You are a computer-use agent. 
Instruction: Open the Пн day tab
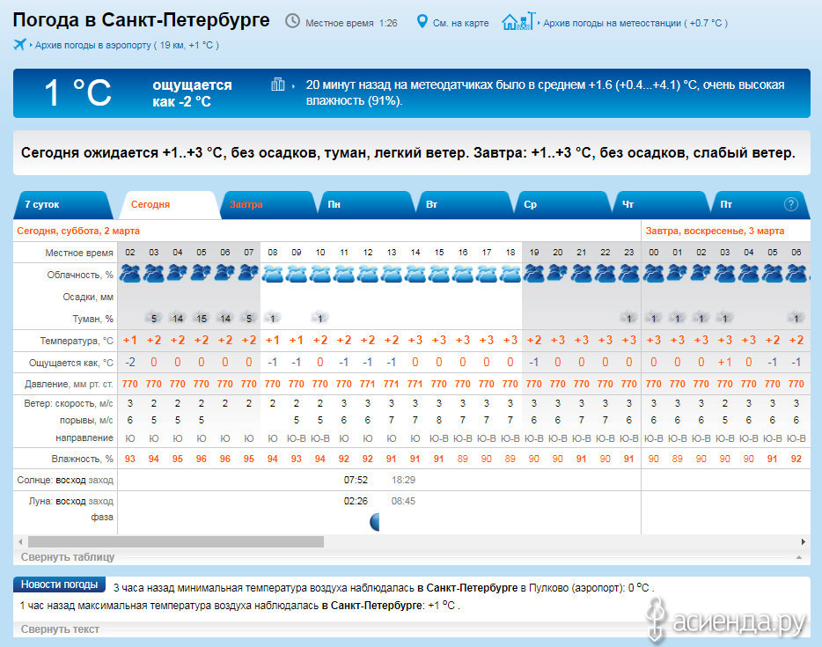[x=367, y=204]
